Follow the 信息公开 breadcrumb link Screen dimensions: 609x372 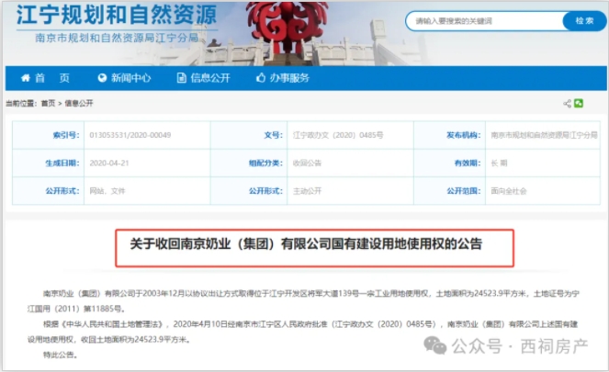(78, 104)
